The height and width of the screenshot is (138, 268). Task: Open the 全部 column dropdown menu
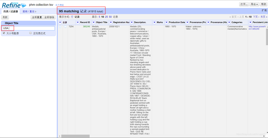pyautogui.click(x=60, y=22)
